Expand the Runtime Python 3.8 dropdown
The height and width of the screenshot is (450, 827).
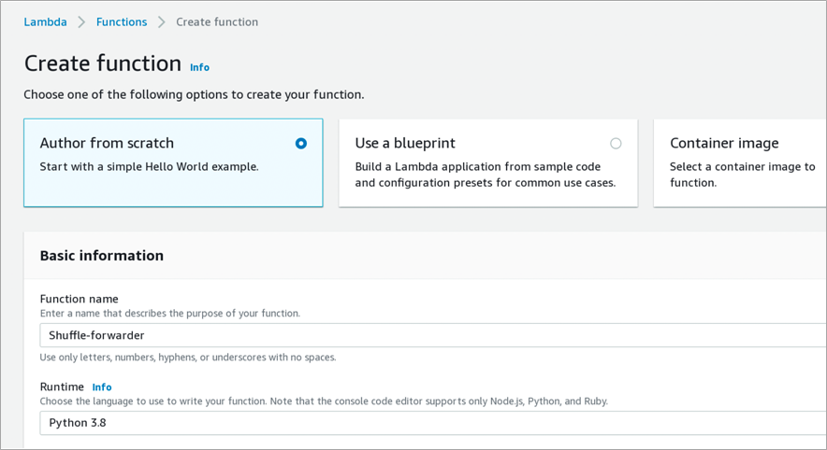[x=433, y=423]
